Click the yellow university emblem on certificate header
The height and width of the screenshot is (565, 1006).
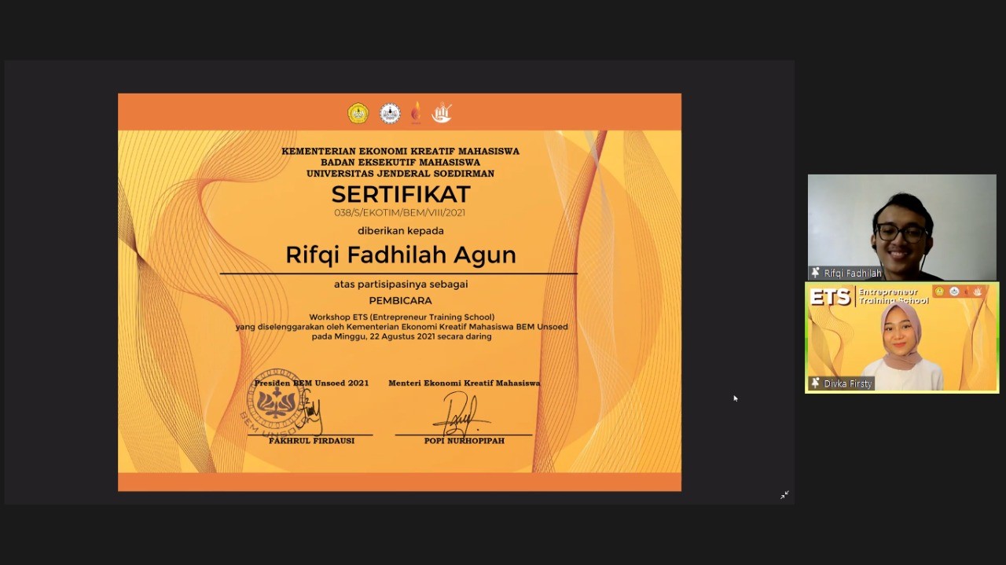(358, 114)
